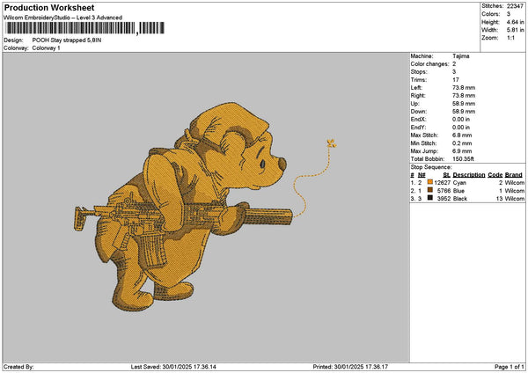Viewport: 528px width, 373px height.
Task: Click the 'Stop Sequence:' heading
Action: coord(431,167)
